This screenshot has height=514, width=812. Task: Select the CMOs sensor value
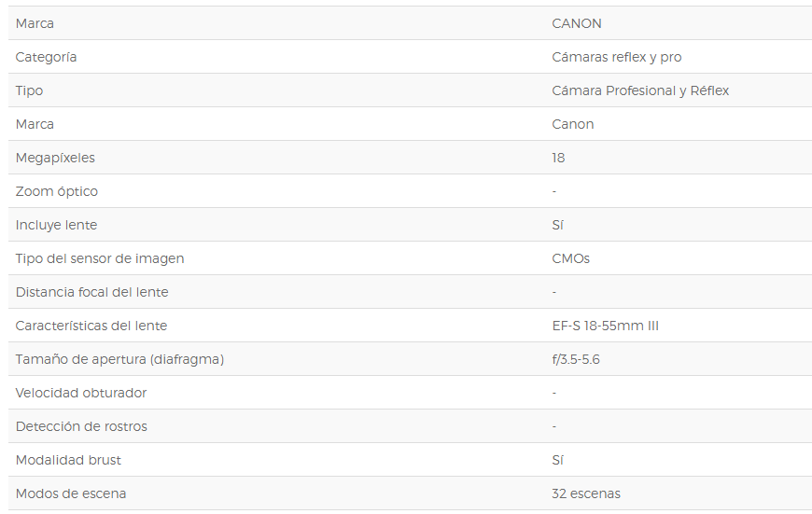570,258
